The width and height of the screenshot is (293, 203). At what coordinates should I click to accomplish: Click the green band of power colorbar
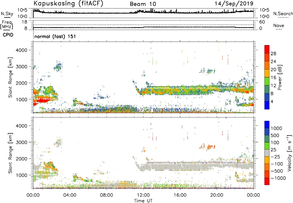tap(267, 81)
